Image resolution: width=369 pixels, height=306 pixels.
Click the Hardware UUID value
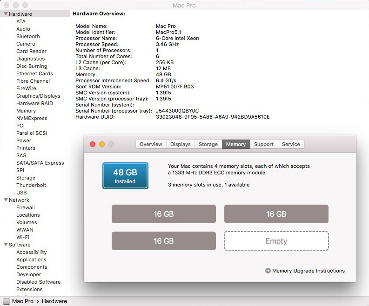[x=213, y=117]
